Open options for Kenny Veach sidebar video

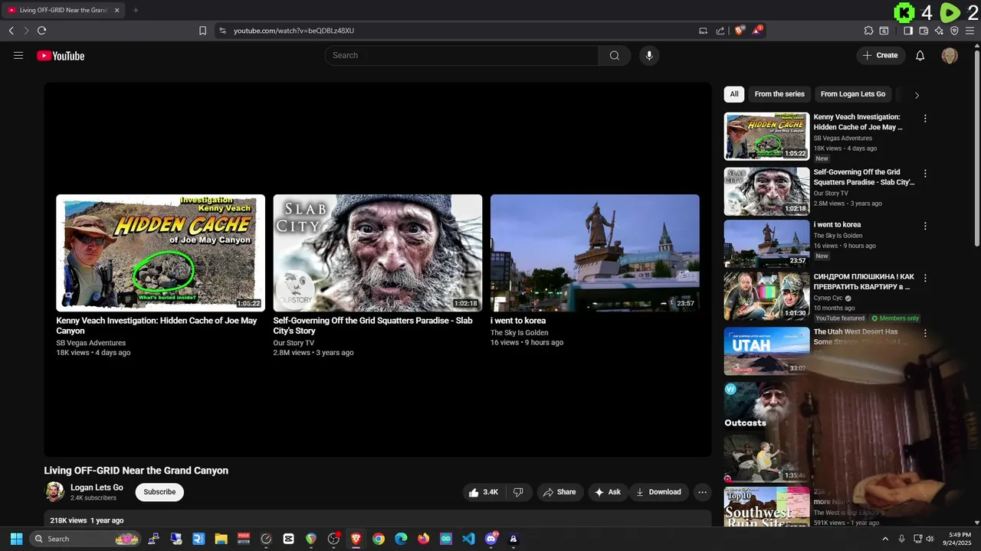[x=925, y=119]
